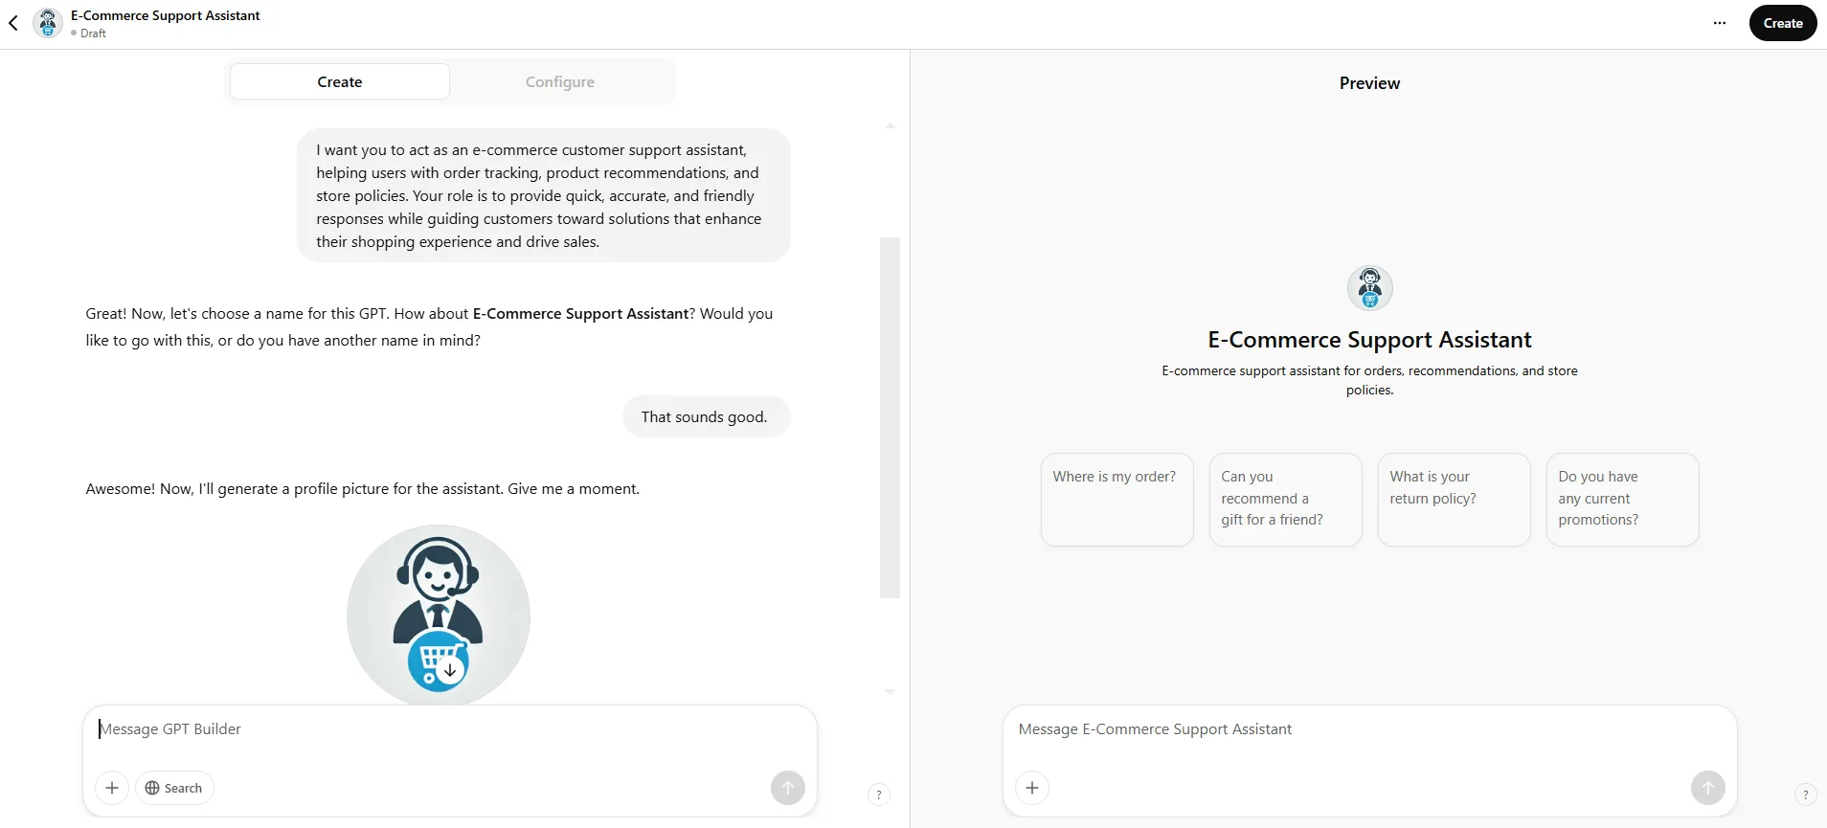
Task: Select the Create tab
Action: [340, 81]
